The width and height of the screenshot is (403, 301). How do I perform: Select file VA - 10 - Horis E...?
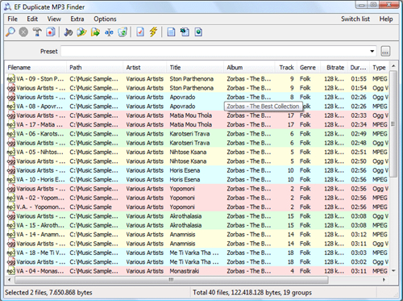[x=40, y=179]
